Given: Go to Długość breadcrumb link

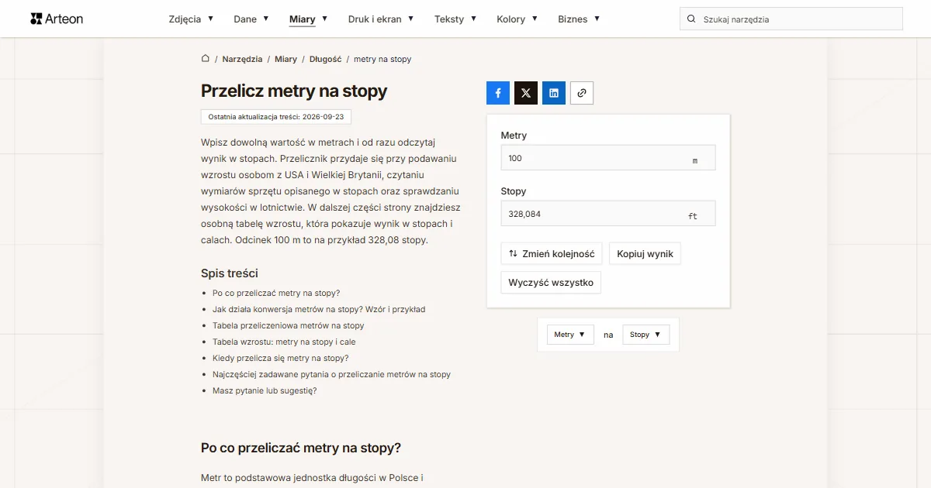Looking at the screenshot, I should pos(325,59).
